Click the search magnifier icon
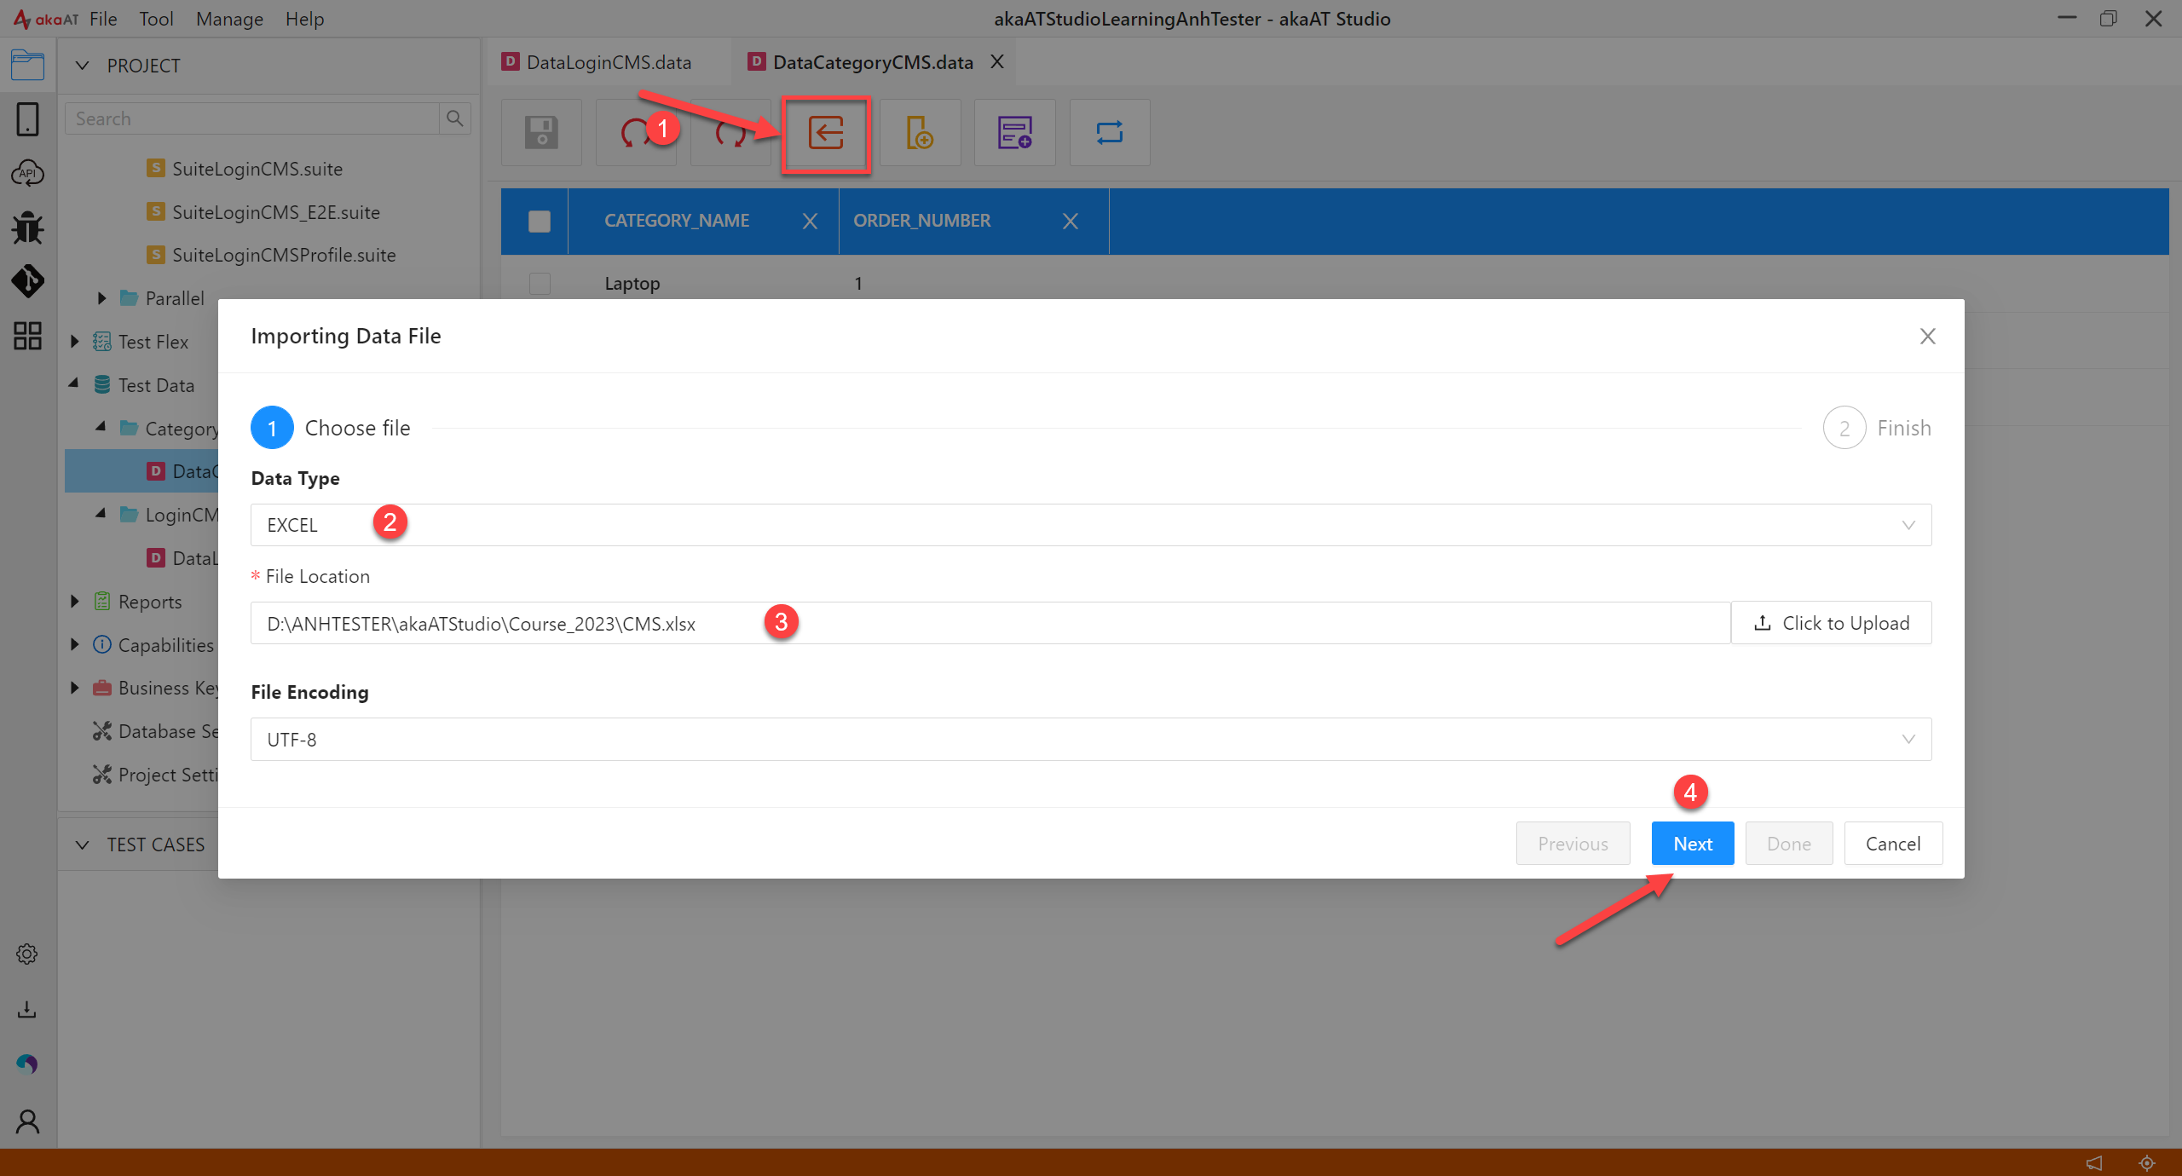Viewport: 2182px width, 1176px height. [455, 118]
